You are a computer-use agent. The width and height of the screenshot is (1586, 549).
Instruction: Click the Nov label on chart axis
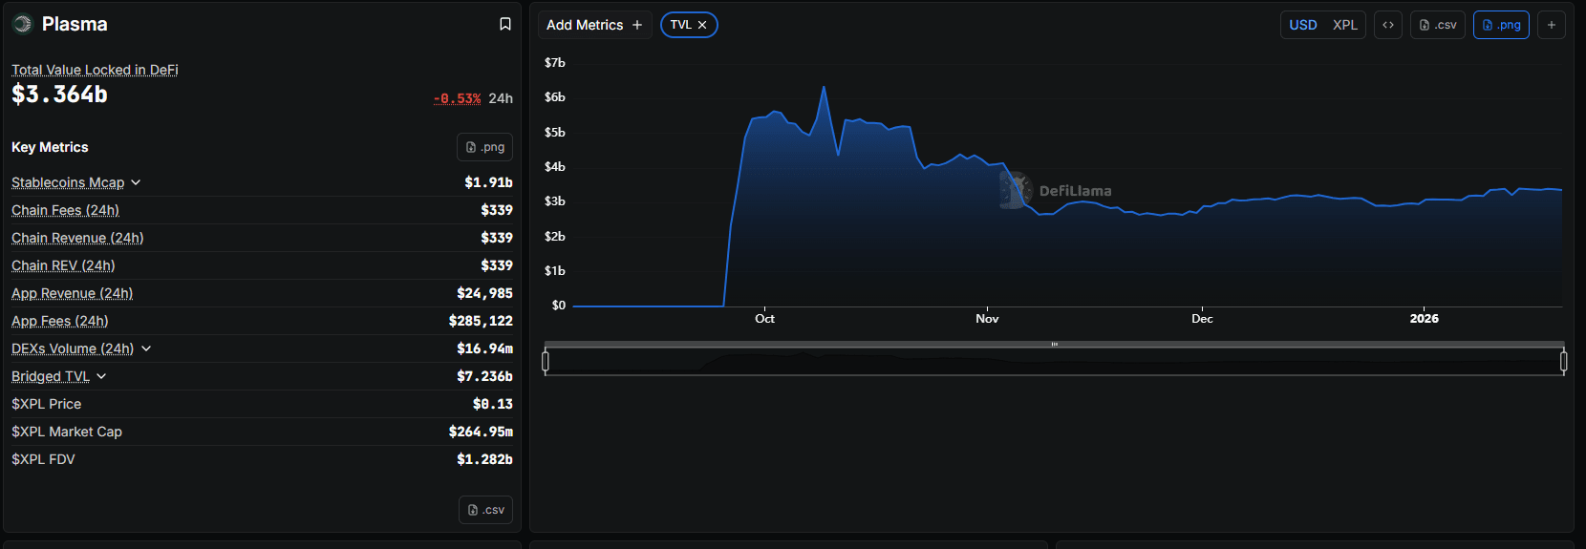tap(987, 319)
